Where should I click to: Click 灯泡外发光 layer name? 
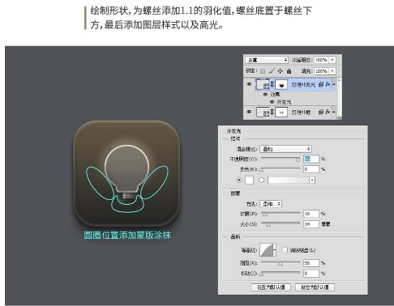click(303, 85)
